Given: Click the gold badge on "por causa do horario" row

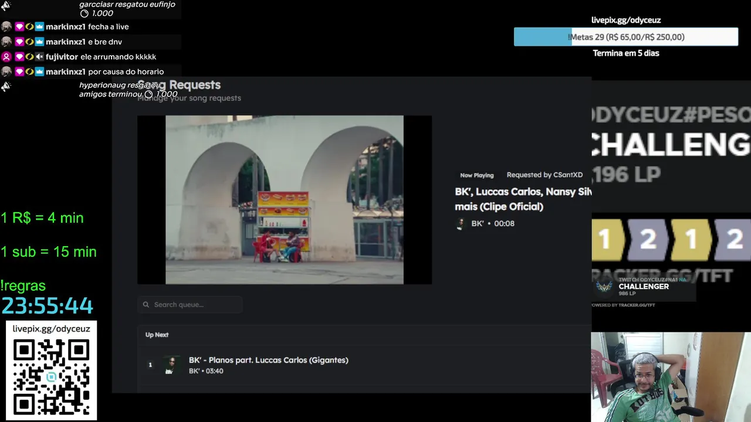Looking at the screenshot, I should tap(29, 72).
